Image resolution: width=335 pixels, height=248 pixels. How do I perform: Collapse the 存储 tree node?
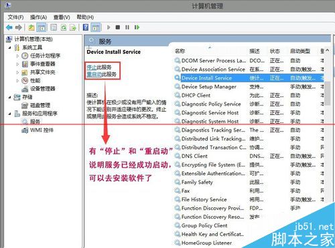click(10, 97)
